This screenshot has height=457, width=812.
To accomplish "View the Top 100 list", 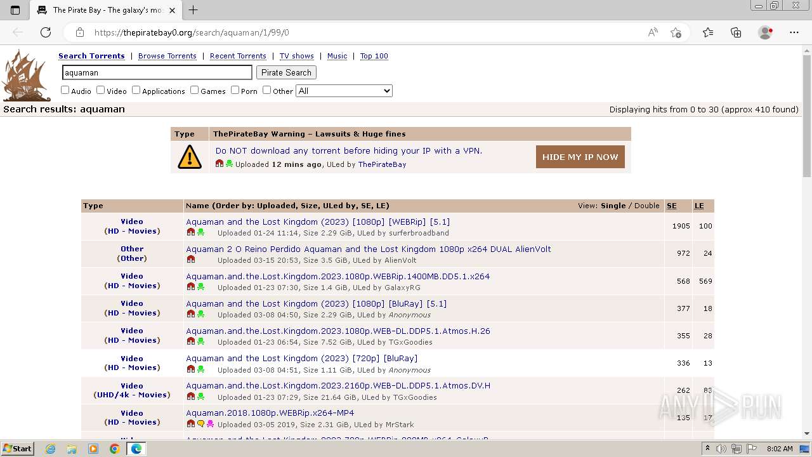I will pos(374,56).
